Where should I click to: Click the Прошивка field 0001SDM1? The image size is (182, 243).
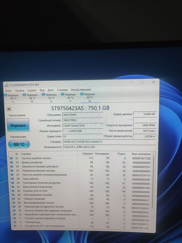click(x=83, y=115)
